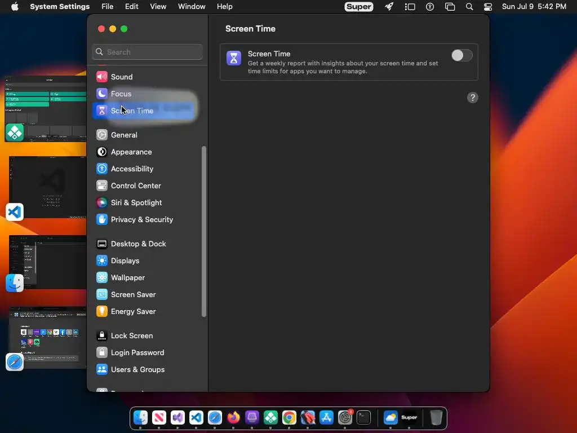Open the Apple menu
The width and height of the screenshot is (577, 433).
click(15, 7)
